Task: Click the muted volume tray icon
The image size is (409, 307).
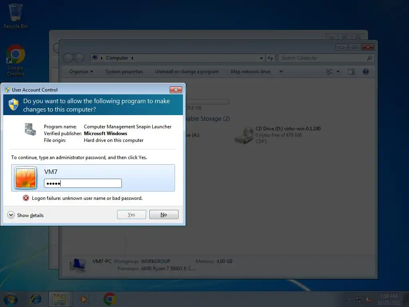Action: [369, 299]
